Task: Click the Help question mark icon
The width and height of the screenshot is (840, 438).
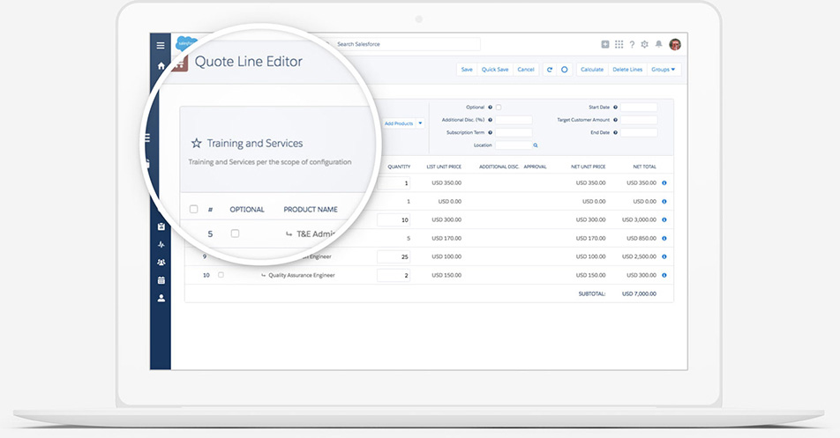Action: click(632, 45)
